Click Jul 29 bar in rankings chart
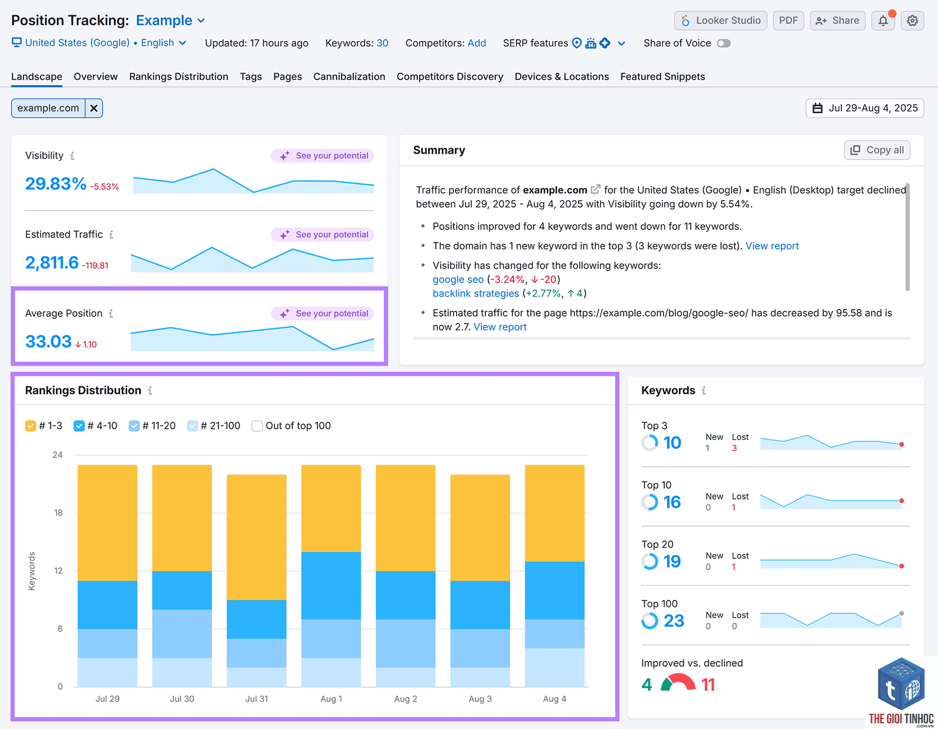The image size is (938, 729). pos(107,576)
